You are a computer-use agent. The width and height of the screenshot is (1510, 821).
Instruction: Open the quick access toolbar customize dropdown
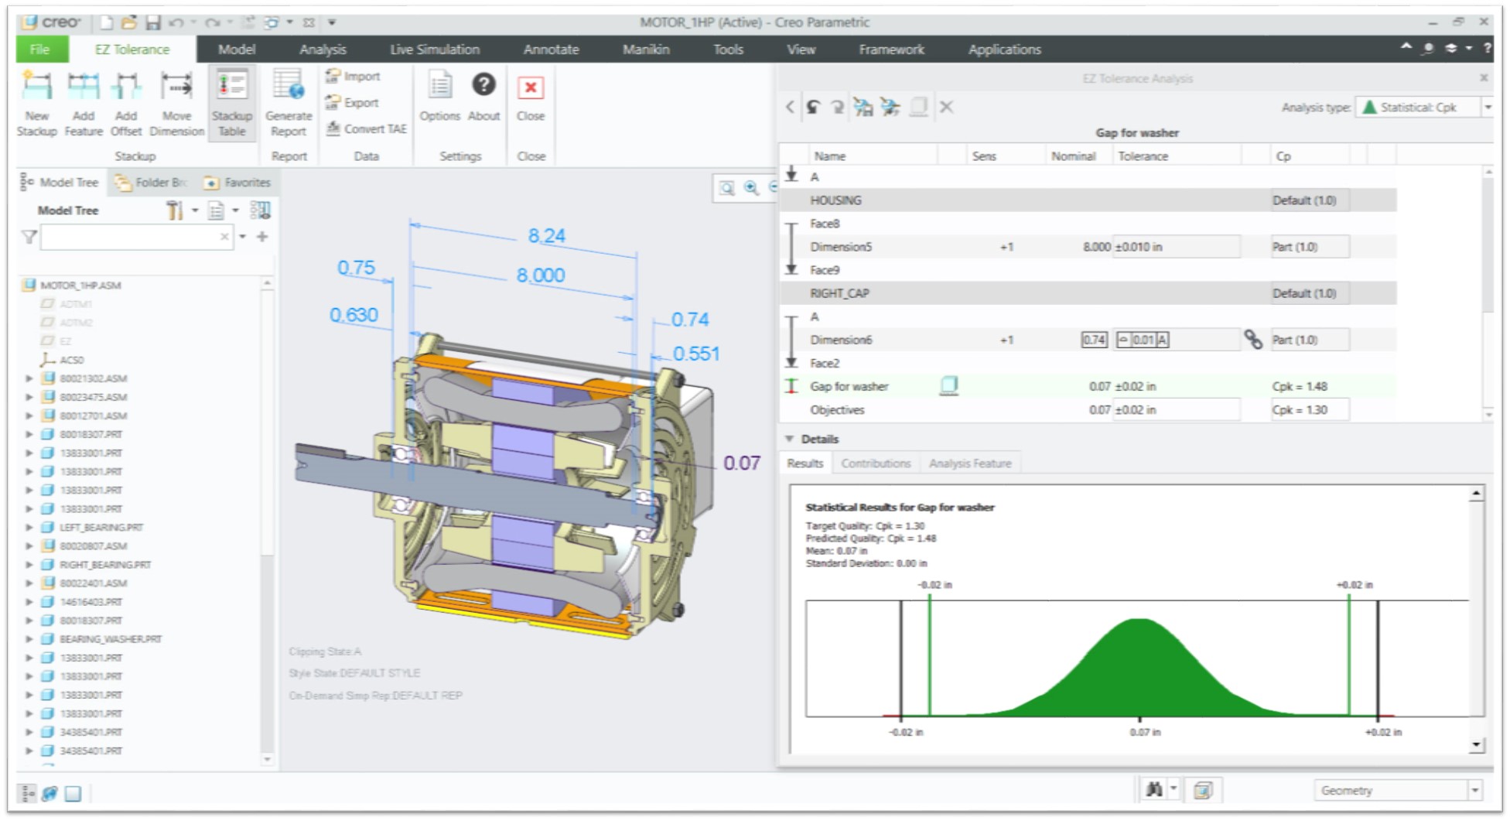[x=332, y=22]
